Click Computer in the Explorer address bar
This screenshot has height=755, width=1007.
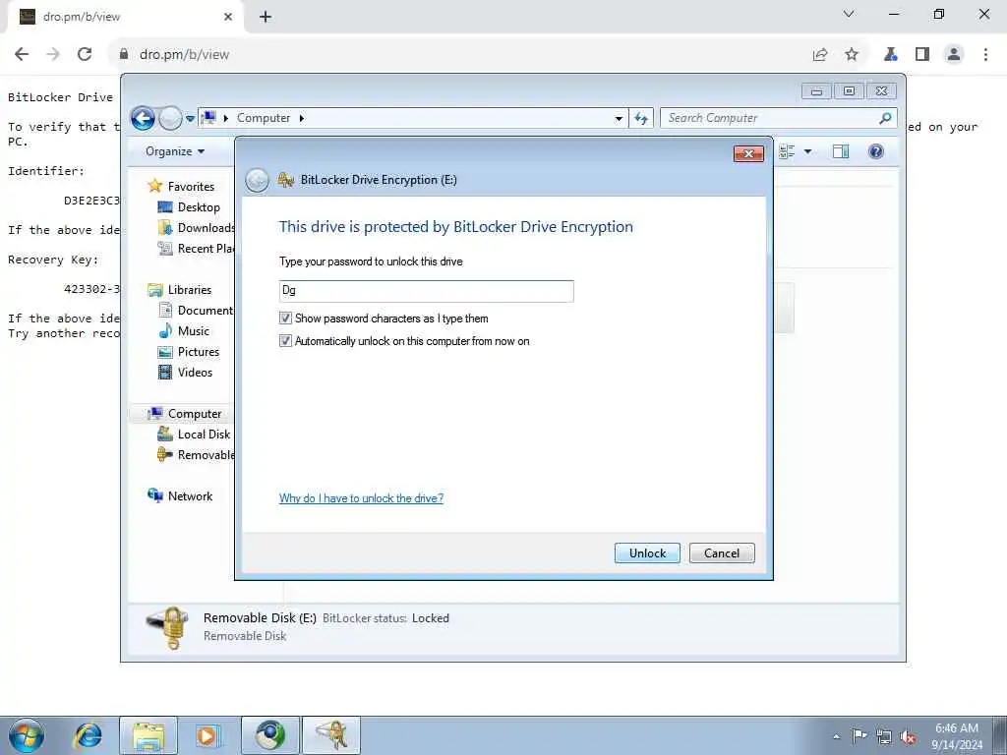(x=264, y=118)
